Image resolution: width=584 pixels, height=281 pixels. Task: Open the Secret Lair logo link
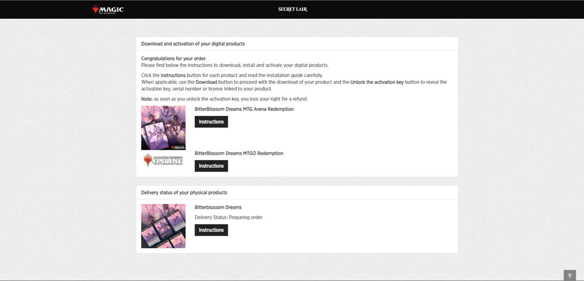pyautogui.click(x=292, y=9)
